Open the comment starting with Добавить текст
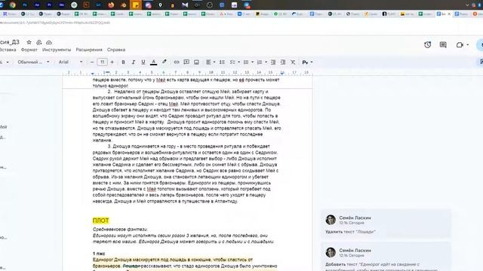 [x=386, y=257]
